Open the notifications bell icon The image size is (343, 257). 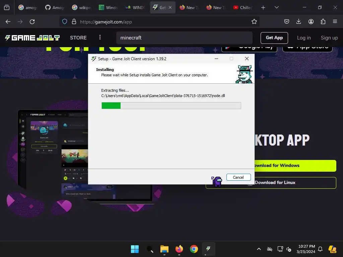tap(320, 249)
